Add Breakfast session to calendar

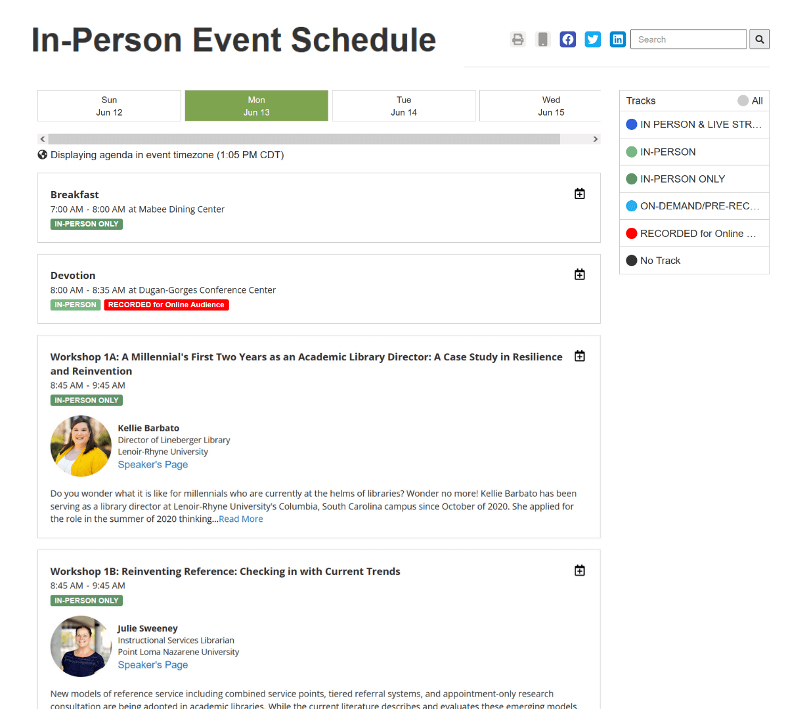(580, 194)
